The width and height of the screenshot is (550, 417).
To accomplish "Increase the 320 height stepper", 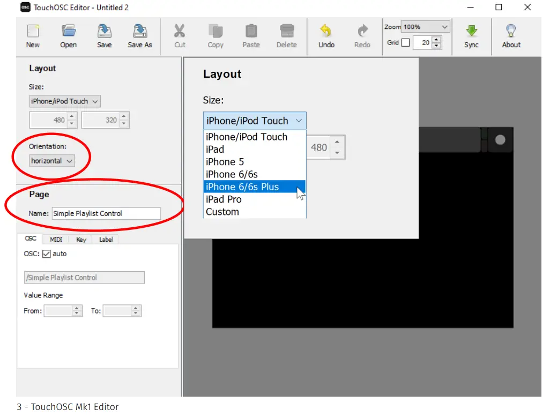I will pos(124,116).
